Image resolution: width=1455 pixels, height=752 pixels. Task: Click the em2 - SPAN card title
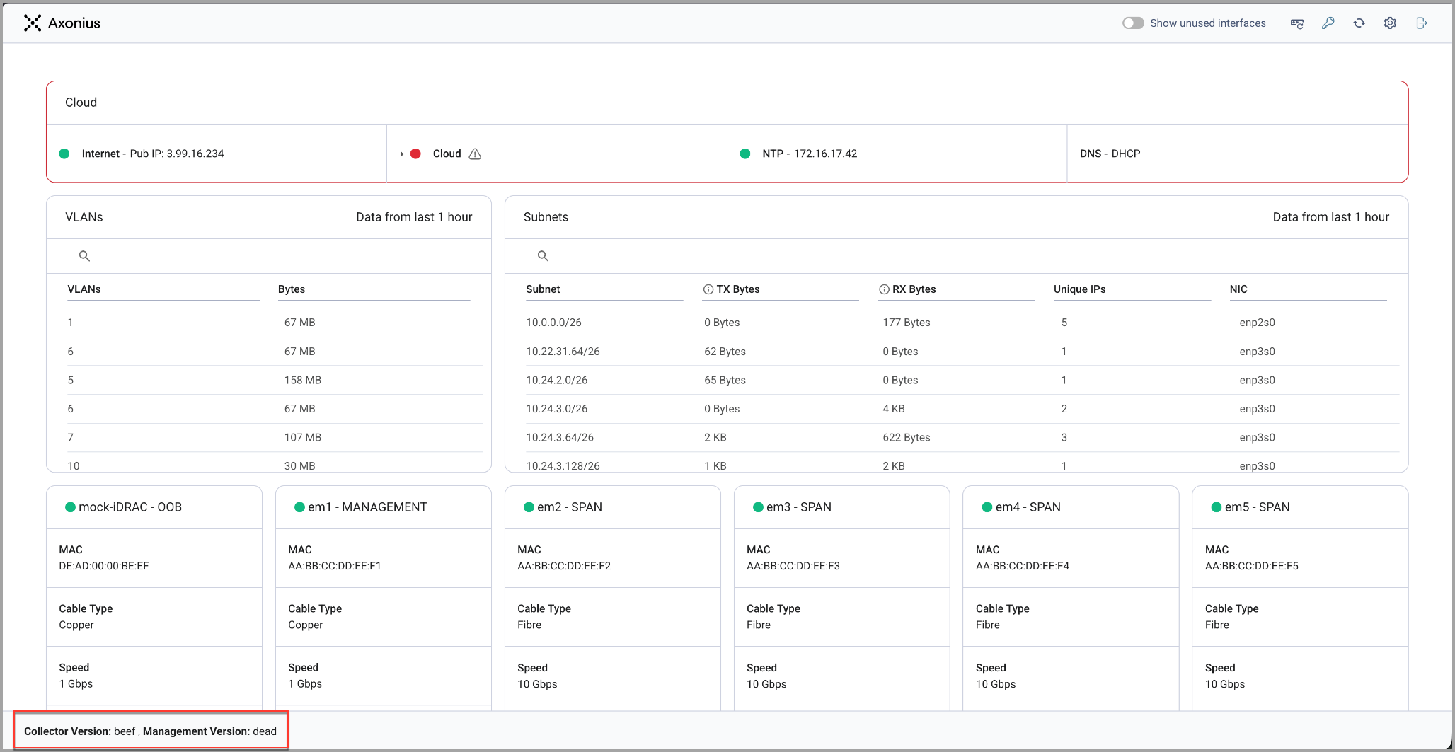[x=570, y=507]
